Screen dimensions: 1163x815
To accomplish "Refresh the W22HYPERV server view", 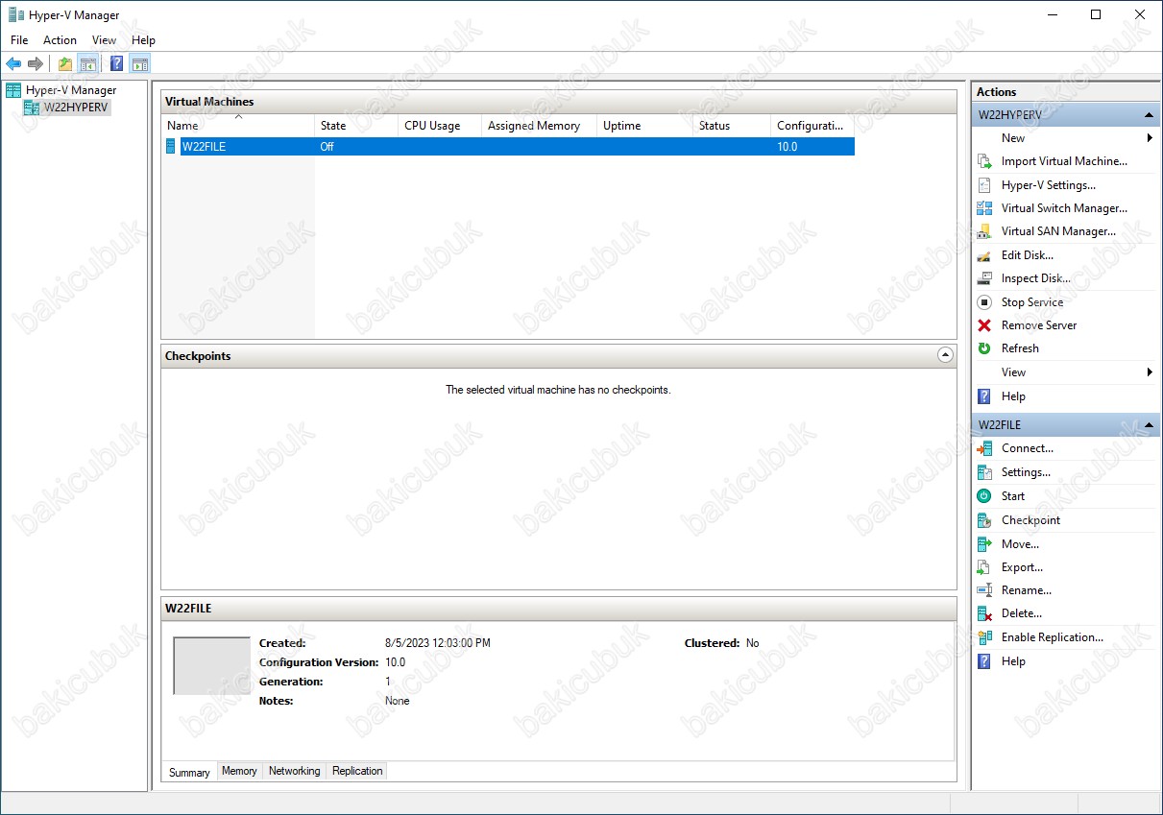I will 1020,348.
